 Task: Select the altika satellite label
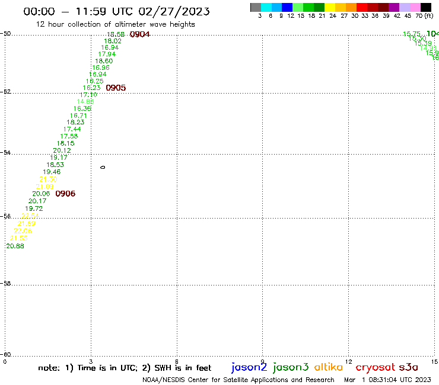click(x=328, y=367)
